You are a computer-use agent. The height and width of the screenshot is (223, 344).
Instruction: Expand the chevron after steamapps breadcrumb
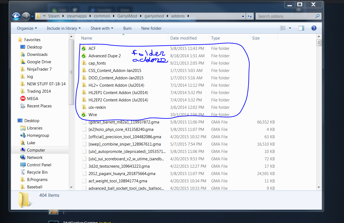click(90, 16)
